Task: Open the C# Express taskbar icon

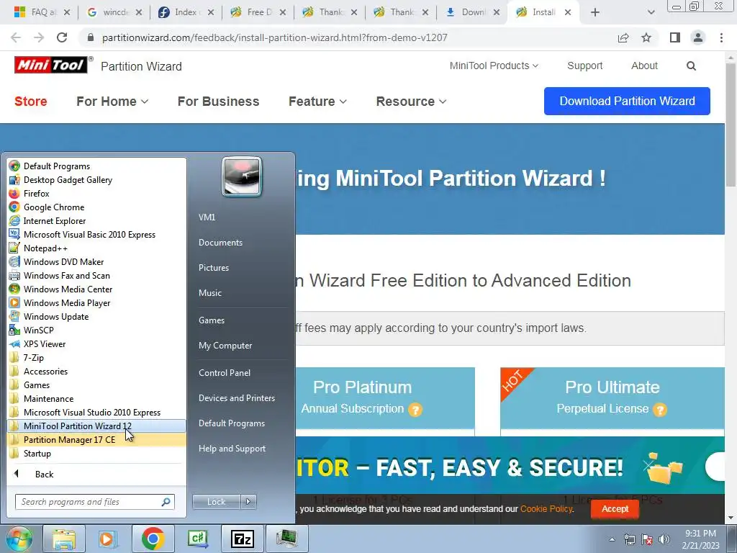Action: click(x=197, y=539)
